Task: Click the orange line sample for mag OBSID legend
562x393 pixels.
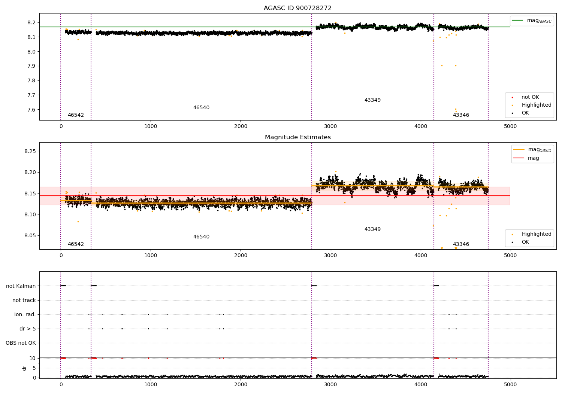Action: (x=519, y=150)
